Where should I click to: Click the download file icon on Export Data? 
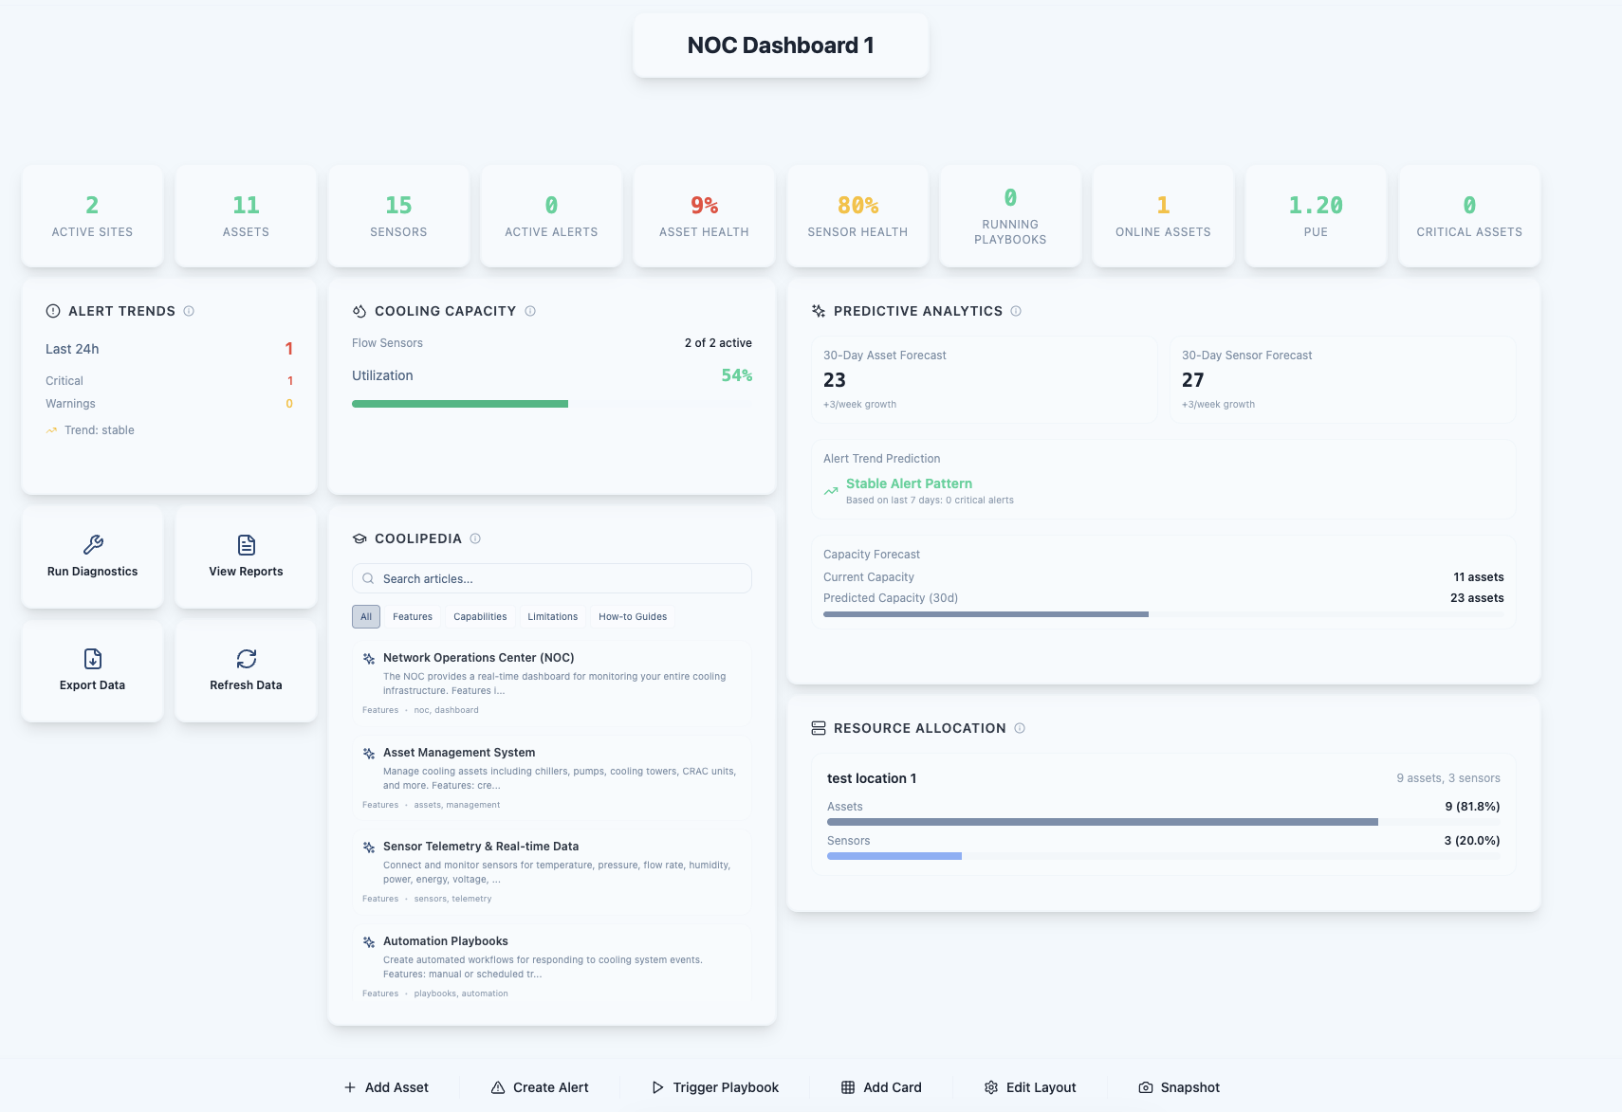[93, 659]
